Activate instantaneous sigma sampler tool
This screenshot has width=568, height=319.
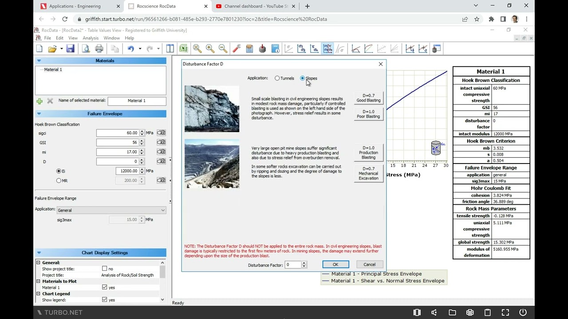[x=423, y=49]
